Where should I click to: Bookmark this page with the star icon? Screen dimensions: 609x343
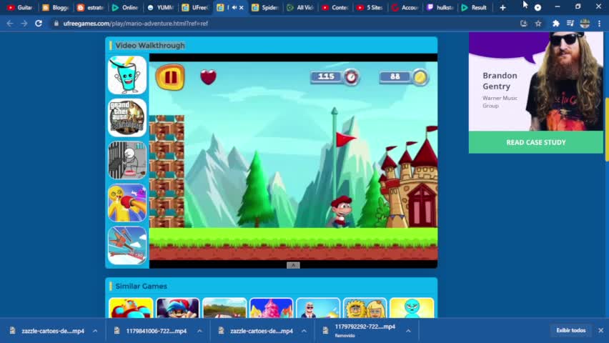coord(538,24)
